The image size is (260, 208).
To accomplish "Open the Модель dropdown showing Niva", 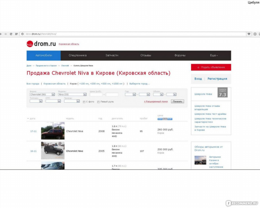I will [x=72, y=95].
